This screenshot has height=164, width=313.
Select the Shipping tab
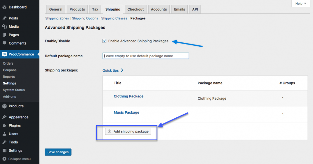[x=113, y=9]
